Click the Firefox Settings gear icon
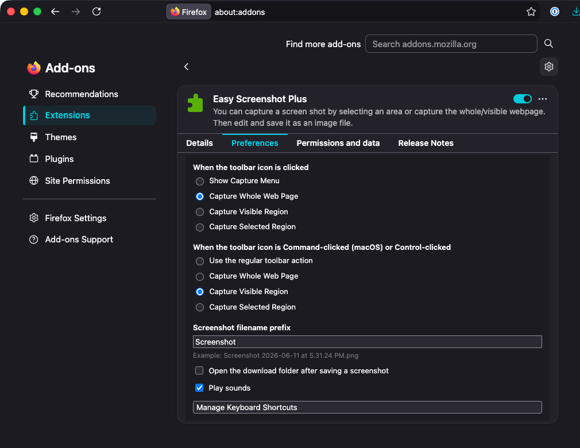This screenshot has width=580, height=448. pyautogui.click(x=34, y=218)
